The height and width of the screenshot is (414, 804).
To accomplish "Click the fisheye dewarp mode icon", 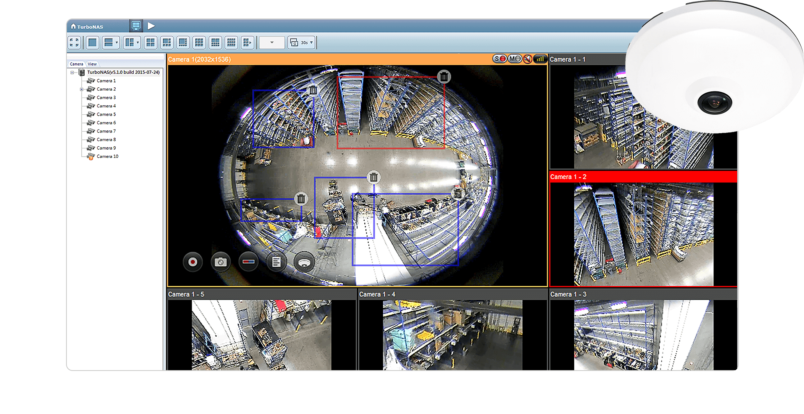I will [304, 262].
